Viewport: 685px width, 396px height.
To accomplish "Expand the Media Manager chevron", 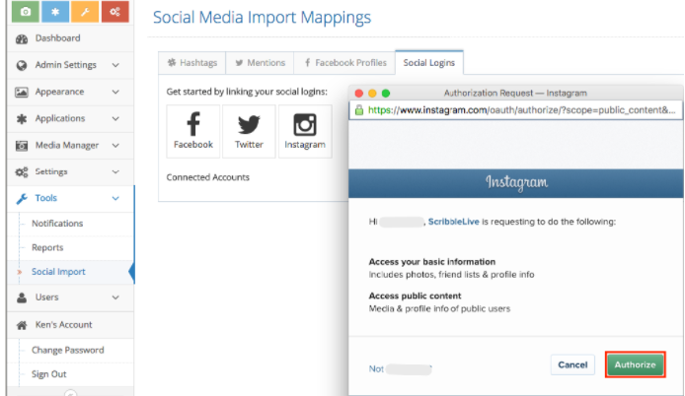I will click(115, 145).
